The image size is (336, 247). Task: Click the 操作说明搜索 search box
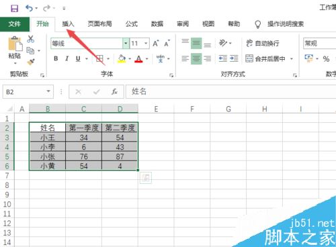point(286,24)
